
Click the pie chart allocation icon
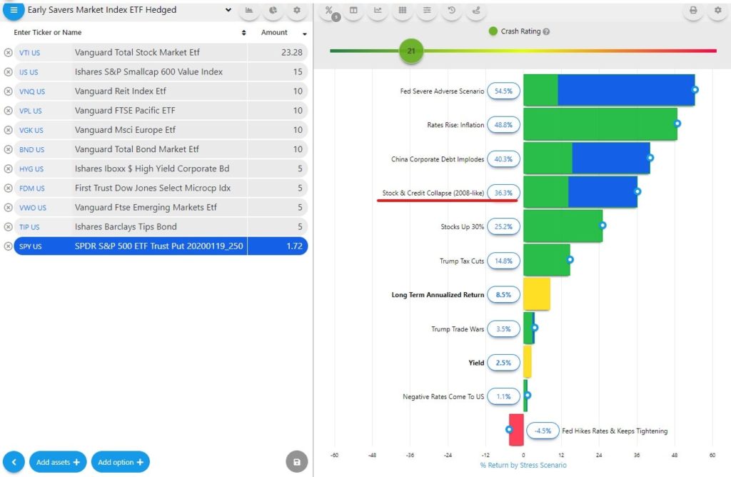273,11
